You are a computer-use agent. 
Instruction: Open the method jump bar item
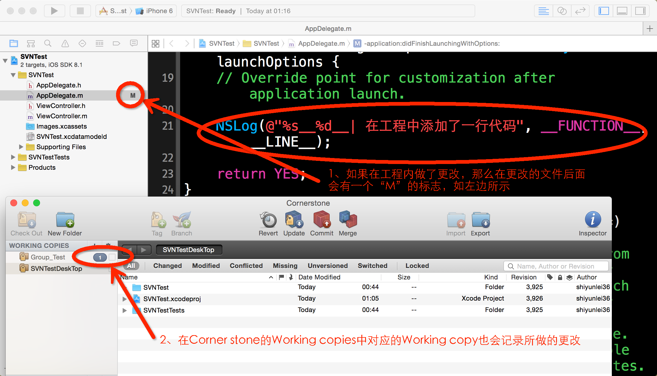coord(427,43)
